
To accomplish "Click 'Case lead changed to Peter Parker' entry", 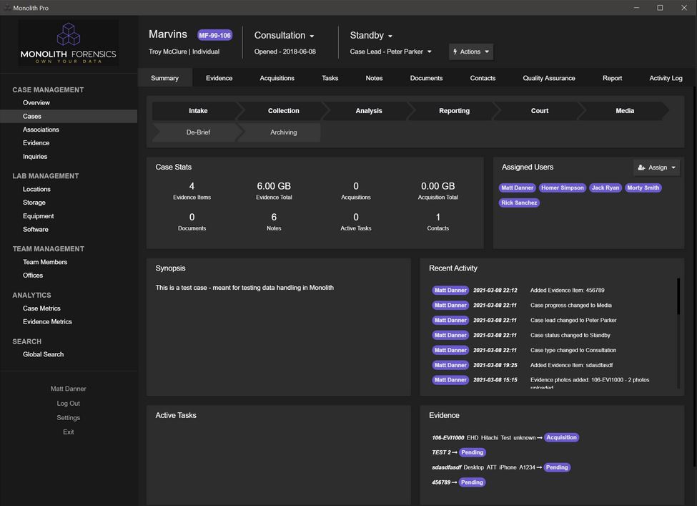I will 573,321.
